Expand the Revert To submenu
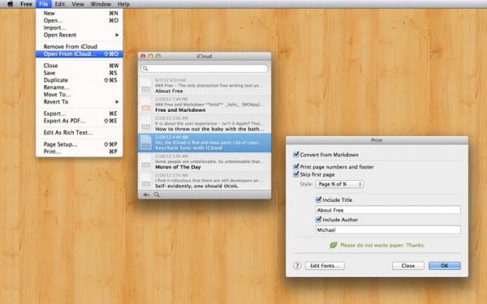487x304 pixels. click(80, 102)
